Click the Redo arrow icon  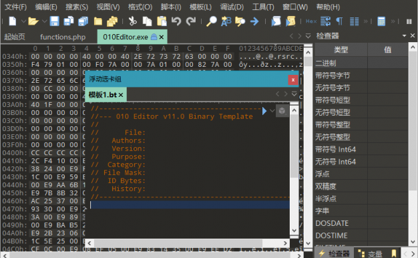(x=191, y=21)
